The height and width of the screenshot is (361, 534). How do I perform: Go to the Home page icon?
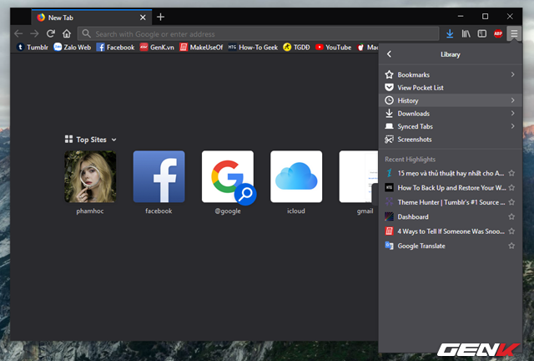point(66,33)
